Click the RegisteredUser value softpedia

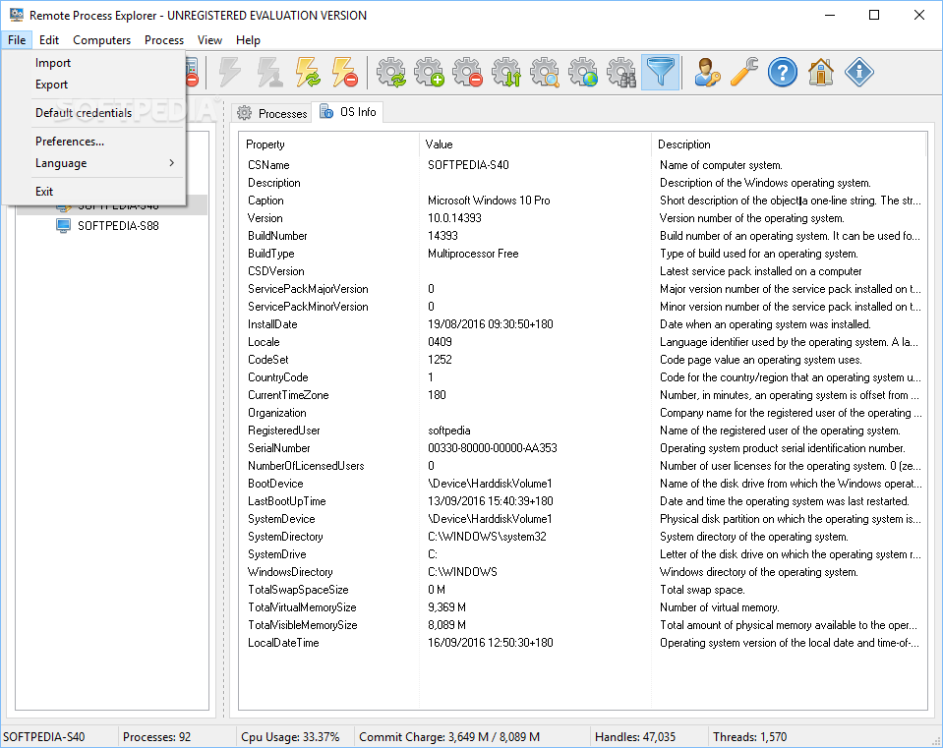point(448,431)
